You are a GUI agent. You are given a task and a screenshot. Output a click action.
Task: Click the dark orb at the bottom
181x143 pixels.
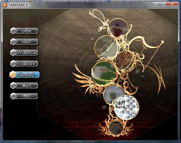[116, 128]
